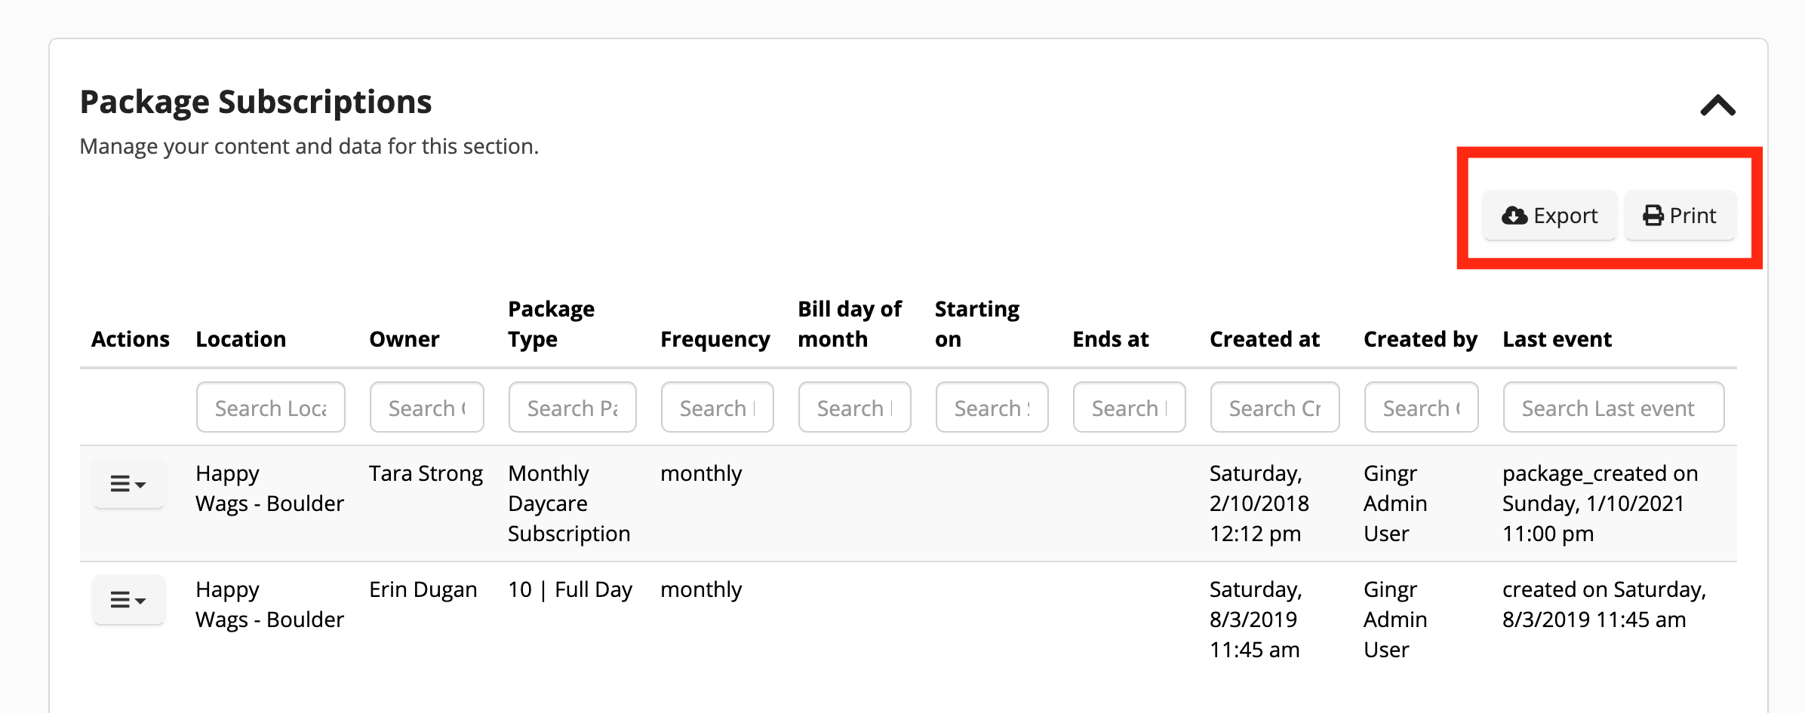Sort by the Last event column header
Image resolution: width=1805 pixels, height=713 pixels.
point(1557,339)
